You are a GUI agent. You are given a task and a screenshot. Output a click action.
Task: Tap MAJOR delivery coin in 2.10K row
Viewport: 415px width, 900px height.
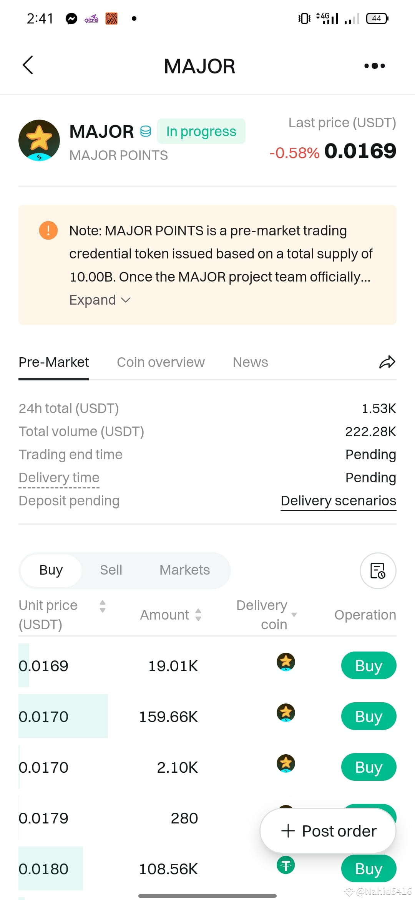[x=286, y=763]
